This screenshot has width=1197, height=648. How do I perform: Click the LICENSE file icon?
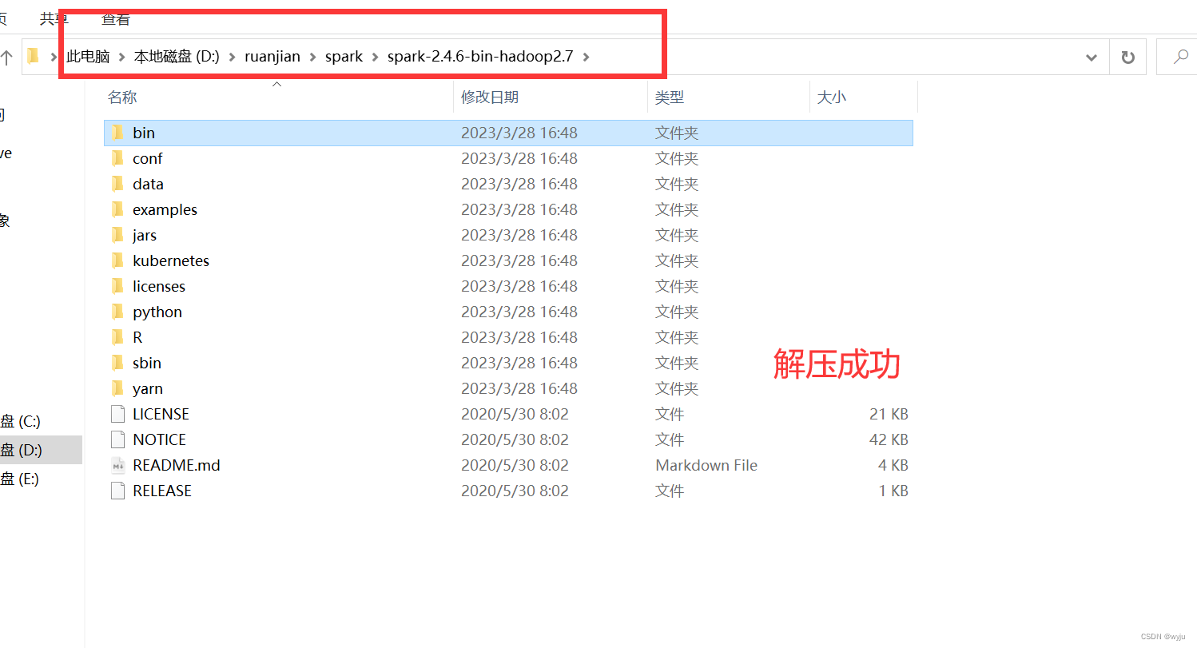[117, 414]
